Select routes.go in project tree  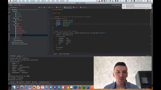click(x=19, y=33)
